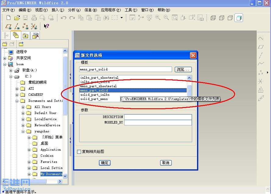271x194 pixels.
Task: Open the 文件(F) menu
Action: point(9,10)
